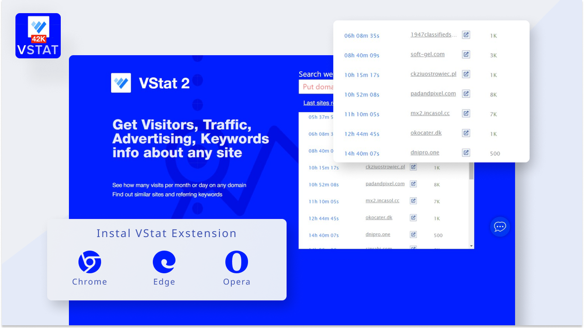Open mx2.incasol.cc link in scrolling site list
Image resolution: width=584 pixels, height=328 pixels.
[x=382, y=200]
